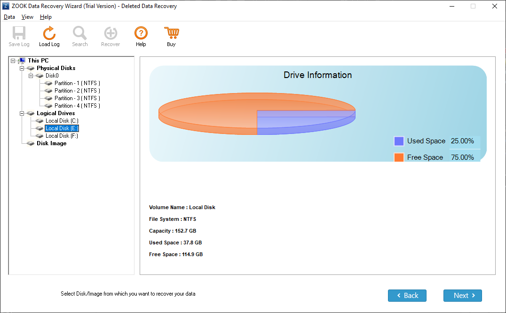This screenshot has width=506, height=313.
Task: Open the Help menu in menu bar
Action: tap(46, 17)
